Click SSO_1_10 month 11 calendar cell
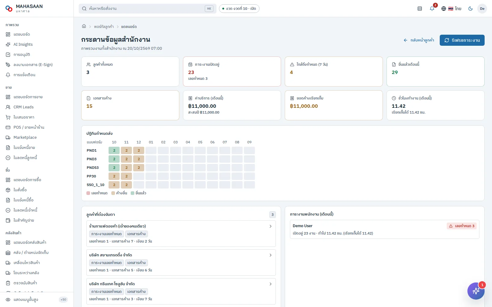The width and height of the screenshot is (492, 307). click(126, 185)
